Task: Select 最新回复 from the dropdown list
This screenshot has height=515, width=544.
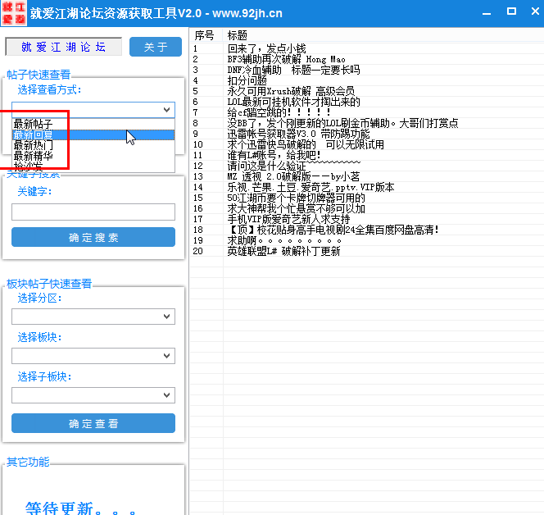Action: [x=93, y=134]
